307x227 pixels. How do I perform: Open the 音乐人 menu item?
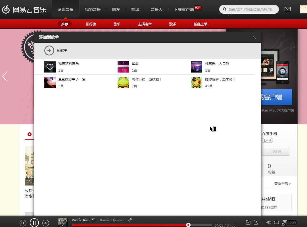pos(156,10)
